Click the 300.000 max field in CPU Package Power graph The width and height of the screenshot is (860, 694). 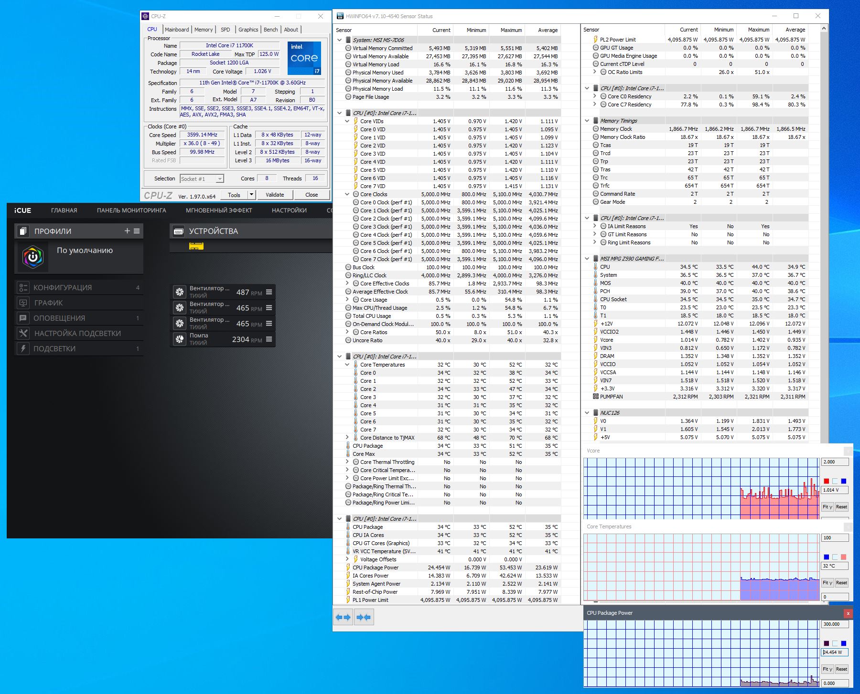click(x=835, y=624)
